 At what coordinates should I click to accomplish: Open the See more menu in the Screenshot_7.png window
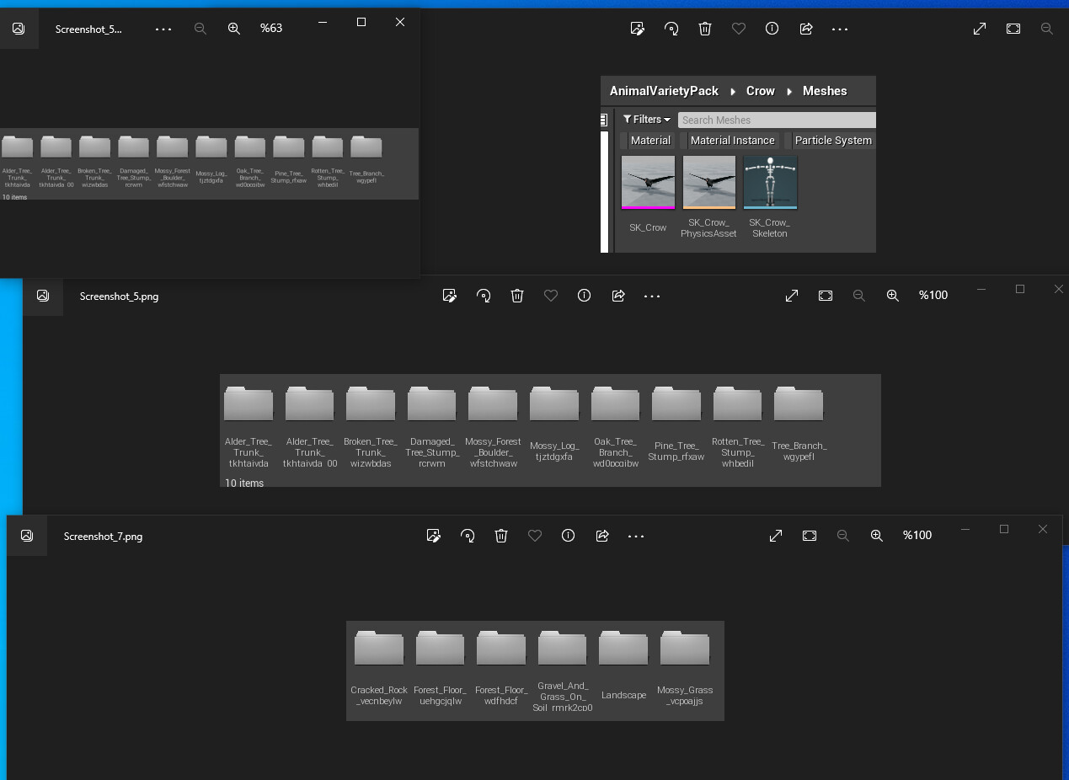click(x=636, y=536)
